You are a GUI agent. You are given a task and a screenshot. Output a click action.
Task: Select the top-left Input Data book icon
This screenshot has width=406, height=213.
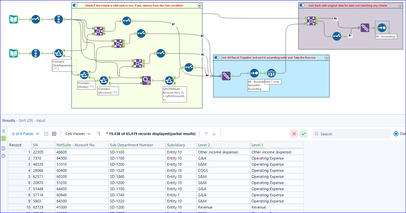click(x=14, y=19)
